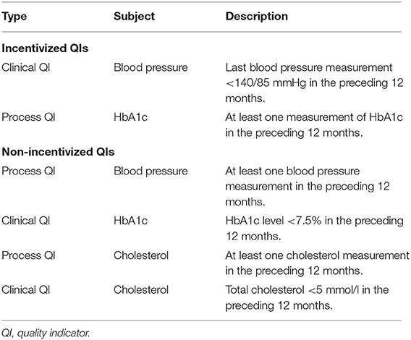Click the Type column header
The height and width of the screenshot is (340, 411).
14,17
